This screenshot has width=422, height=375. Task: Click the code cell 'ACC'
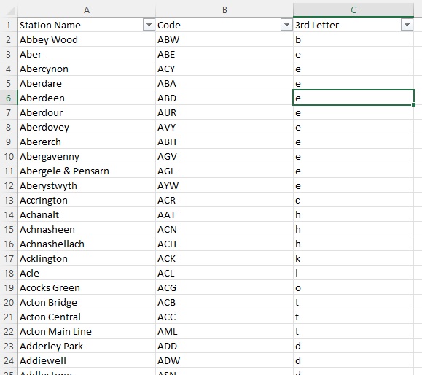tap(224, 317)
